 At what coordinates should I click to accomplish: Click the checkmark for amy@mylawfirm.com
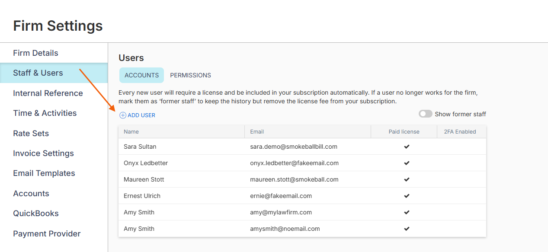407,212
